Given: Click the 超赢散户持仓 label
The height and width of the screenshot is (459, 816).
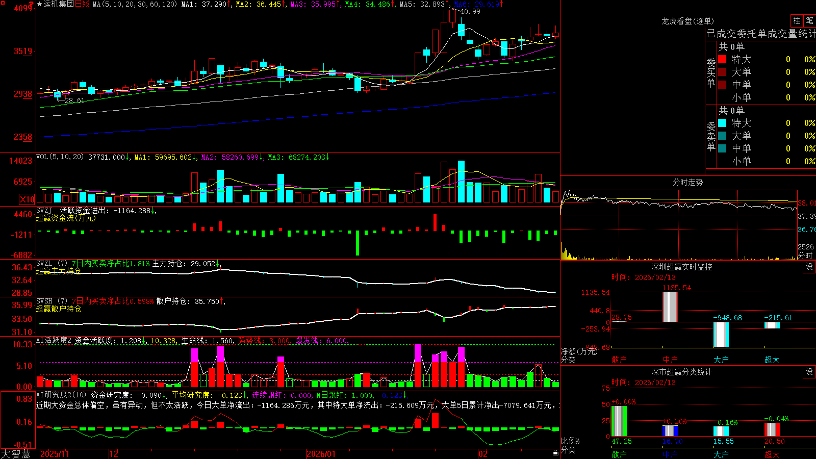Looking at the screenshot, I should [x=59, y=309].
